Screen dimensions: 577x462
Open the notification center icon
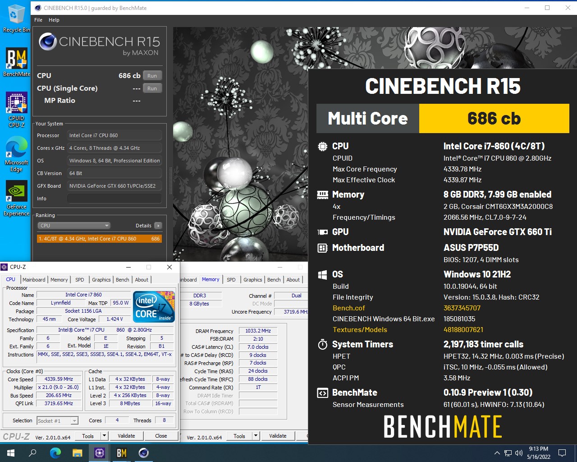point(562,453)
